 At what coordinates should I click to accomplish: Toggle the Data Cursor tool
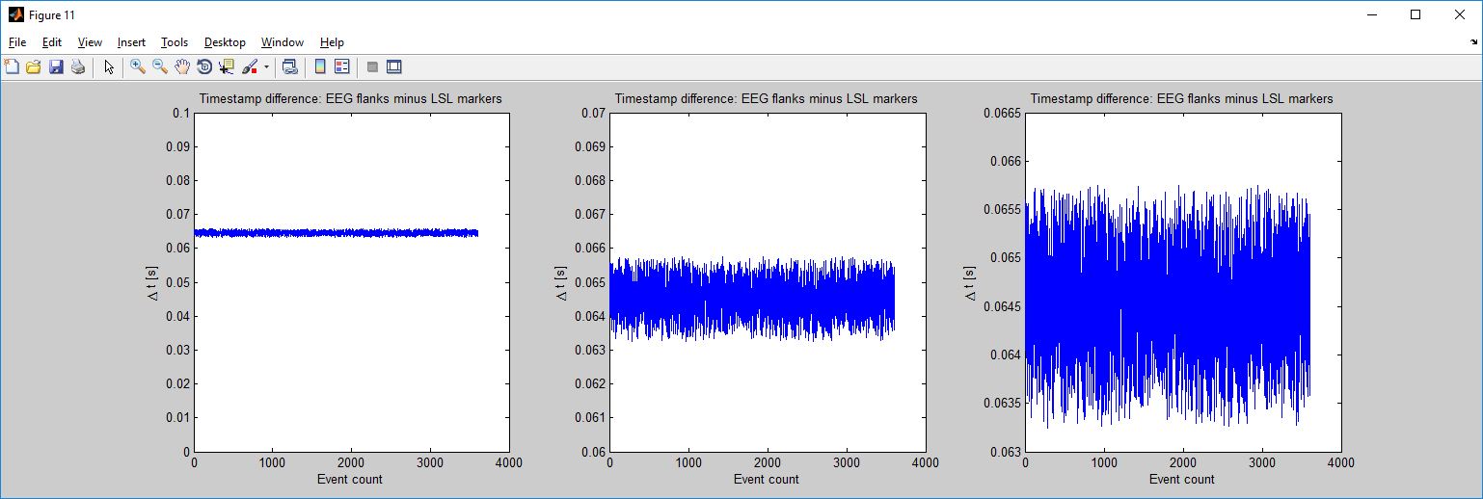point(227,66)
